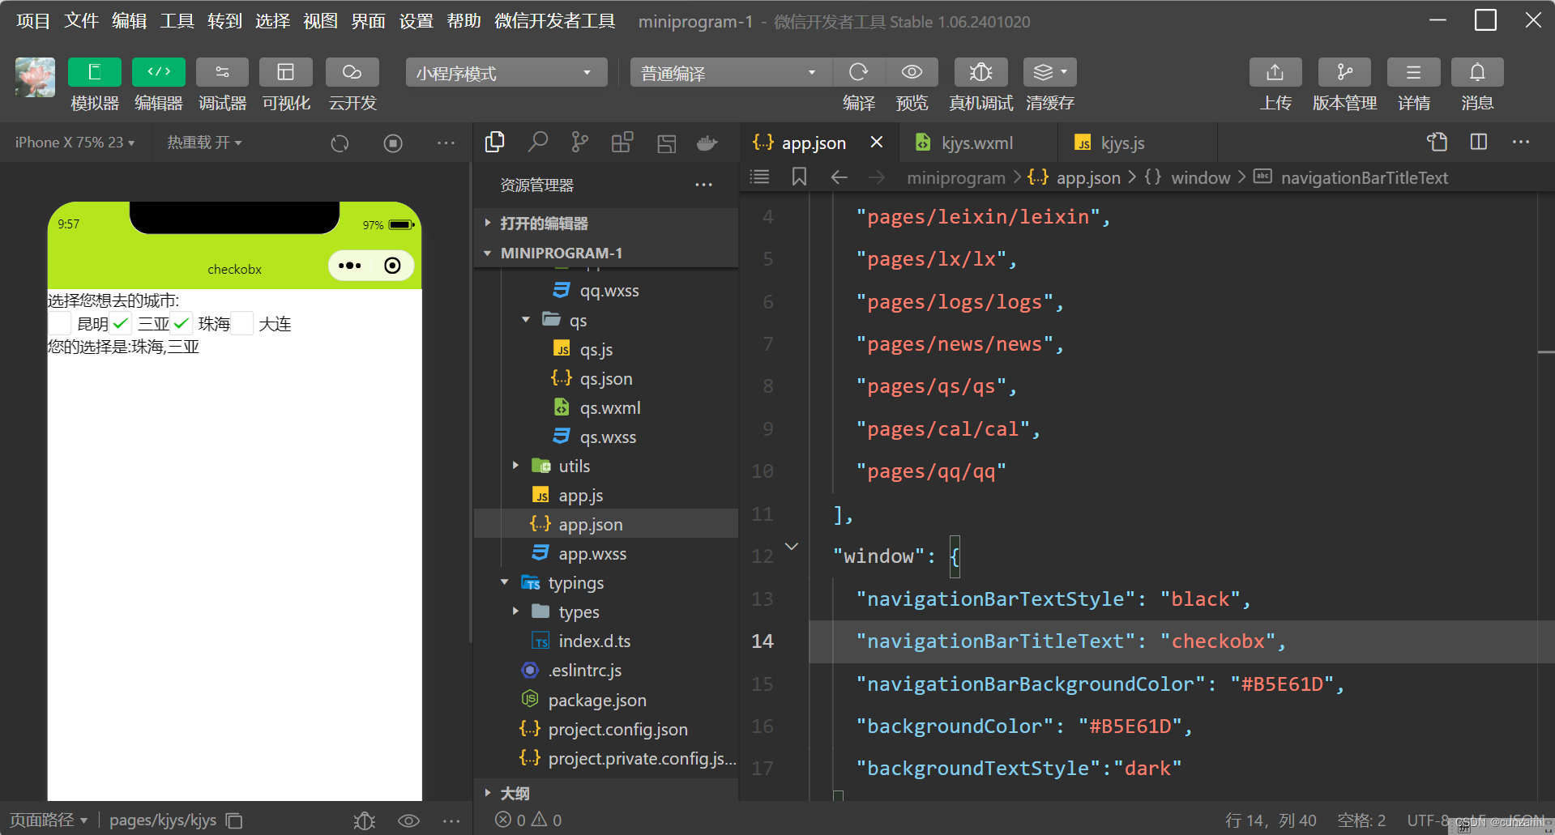
Task: Close the app.json tab
Action: pos(876,143)
